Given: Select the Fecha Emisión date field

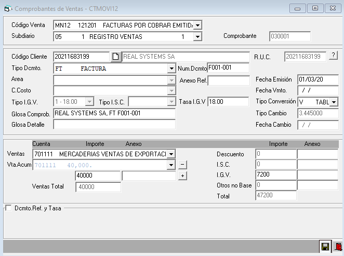Looking at the screenshot, I should (317, 79).
